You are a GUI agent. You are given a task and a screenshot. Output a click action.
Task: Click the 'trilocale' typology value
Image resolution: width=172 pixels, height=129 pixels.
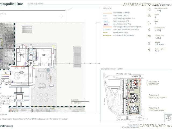click(159, 44)
